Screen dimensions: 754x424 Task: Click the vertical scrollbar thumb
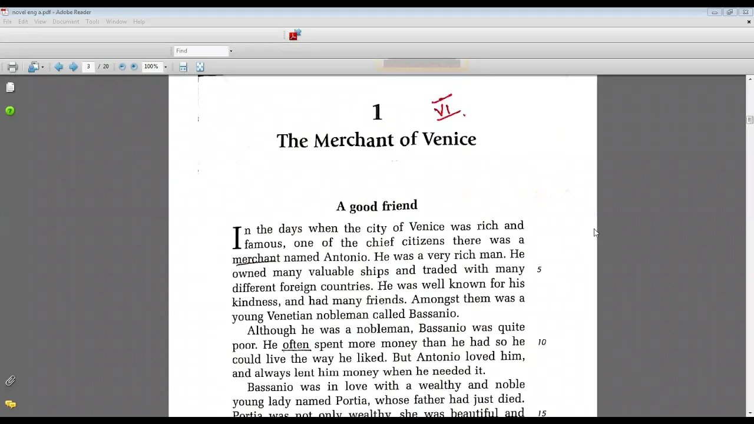coord(750,120)
